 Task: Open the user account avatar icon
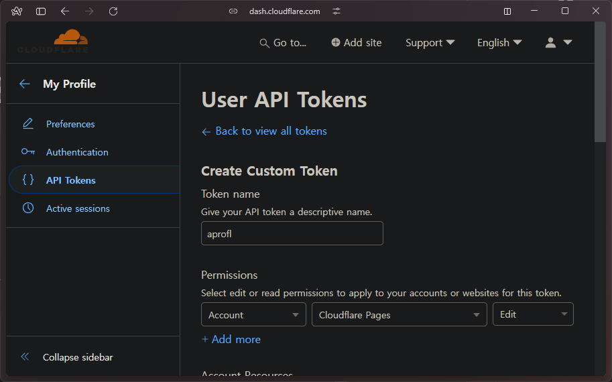point(550,42)
